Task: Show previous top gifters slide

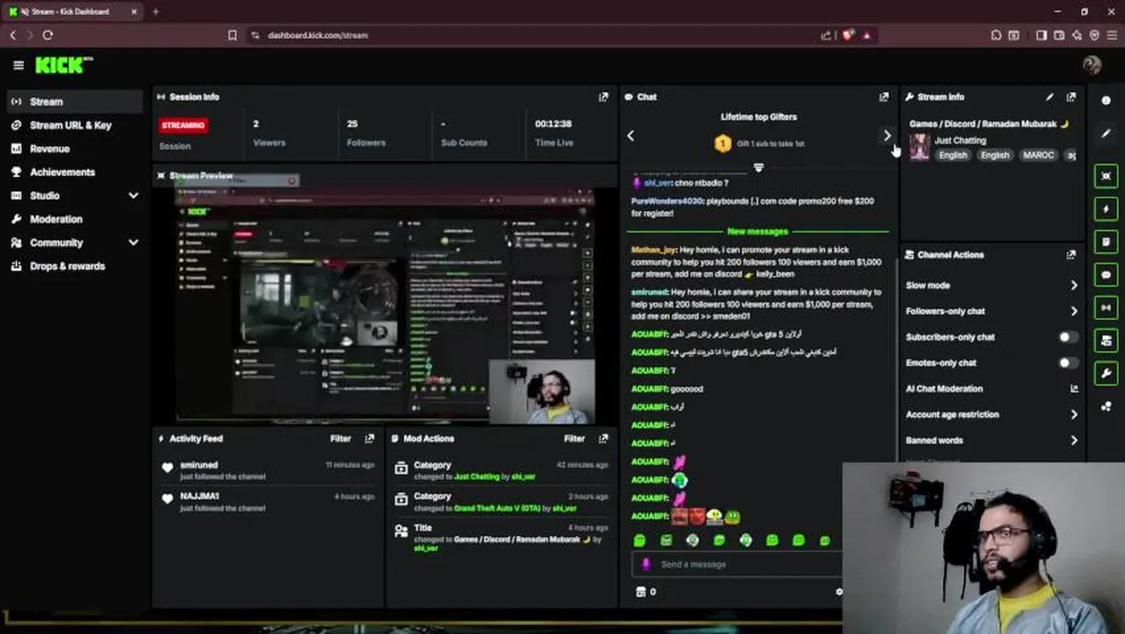Action: (630, 136)
